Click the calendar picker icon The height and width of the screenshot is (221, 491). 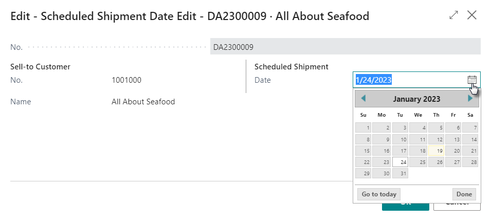tap(472, 80)
